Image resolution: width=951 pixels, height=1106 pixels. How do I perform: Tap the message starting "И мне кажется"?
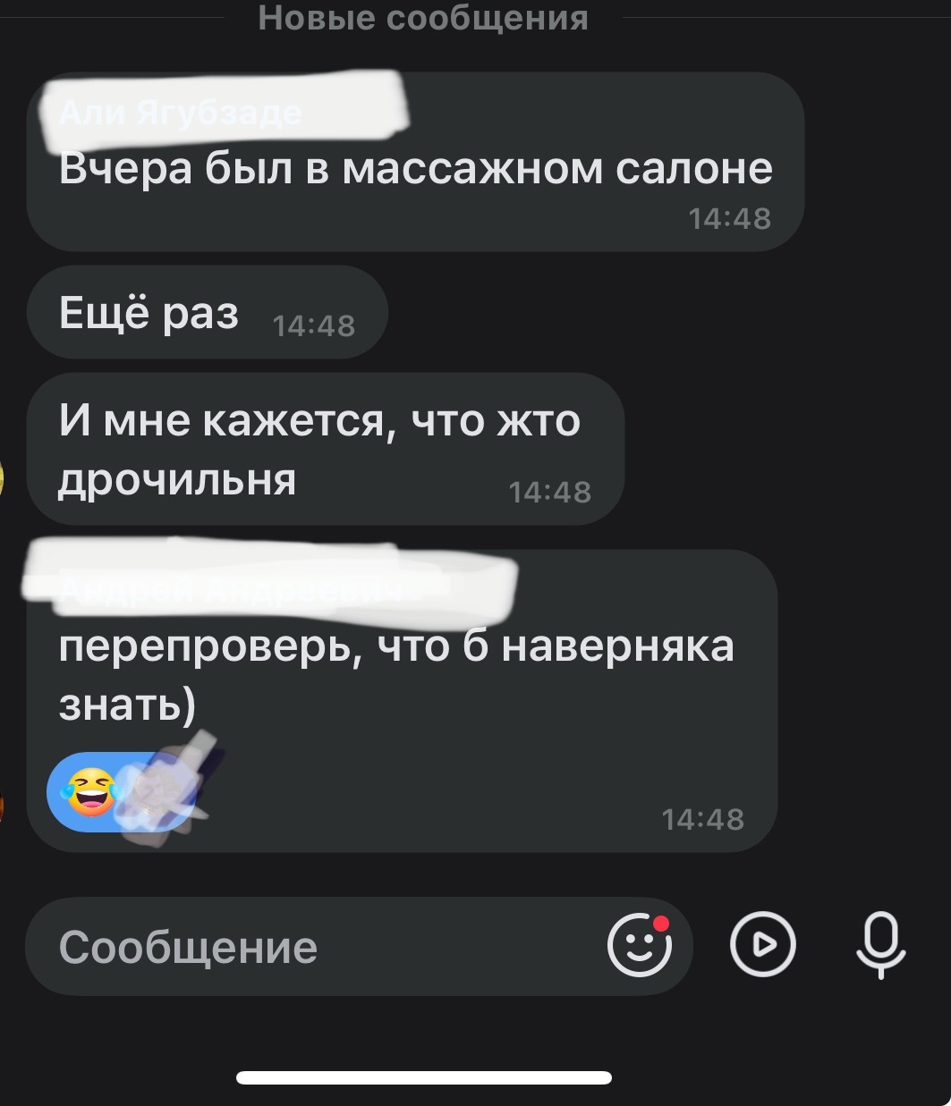click(x=325, y=449)
